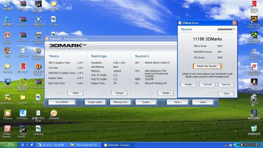Open Filtering & AA settings
The image size is (263, 148).
(121, 102)
